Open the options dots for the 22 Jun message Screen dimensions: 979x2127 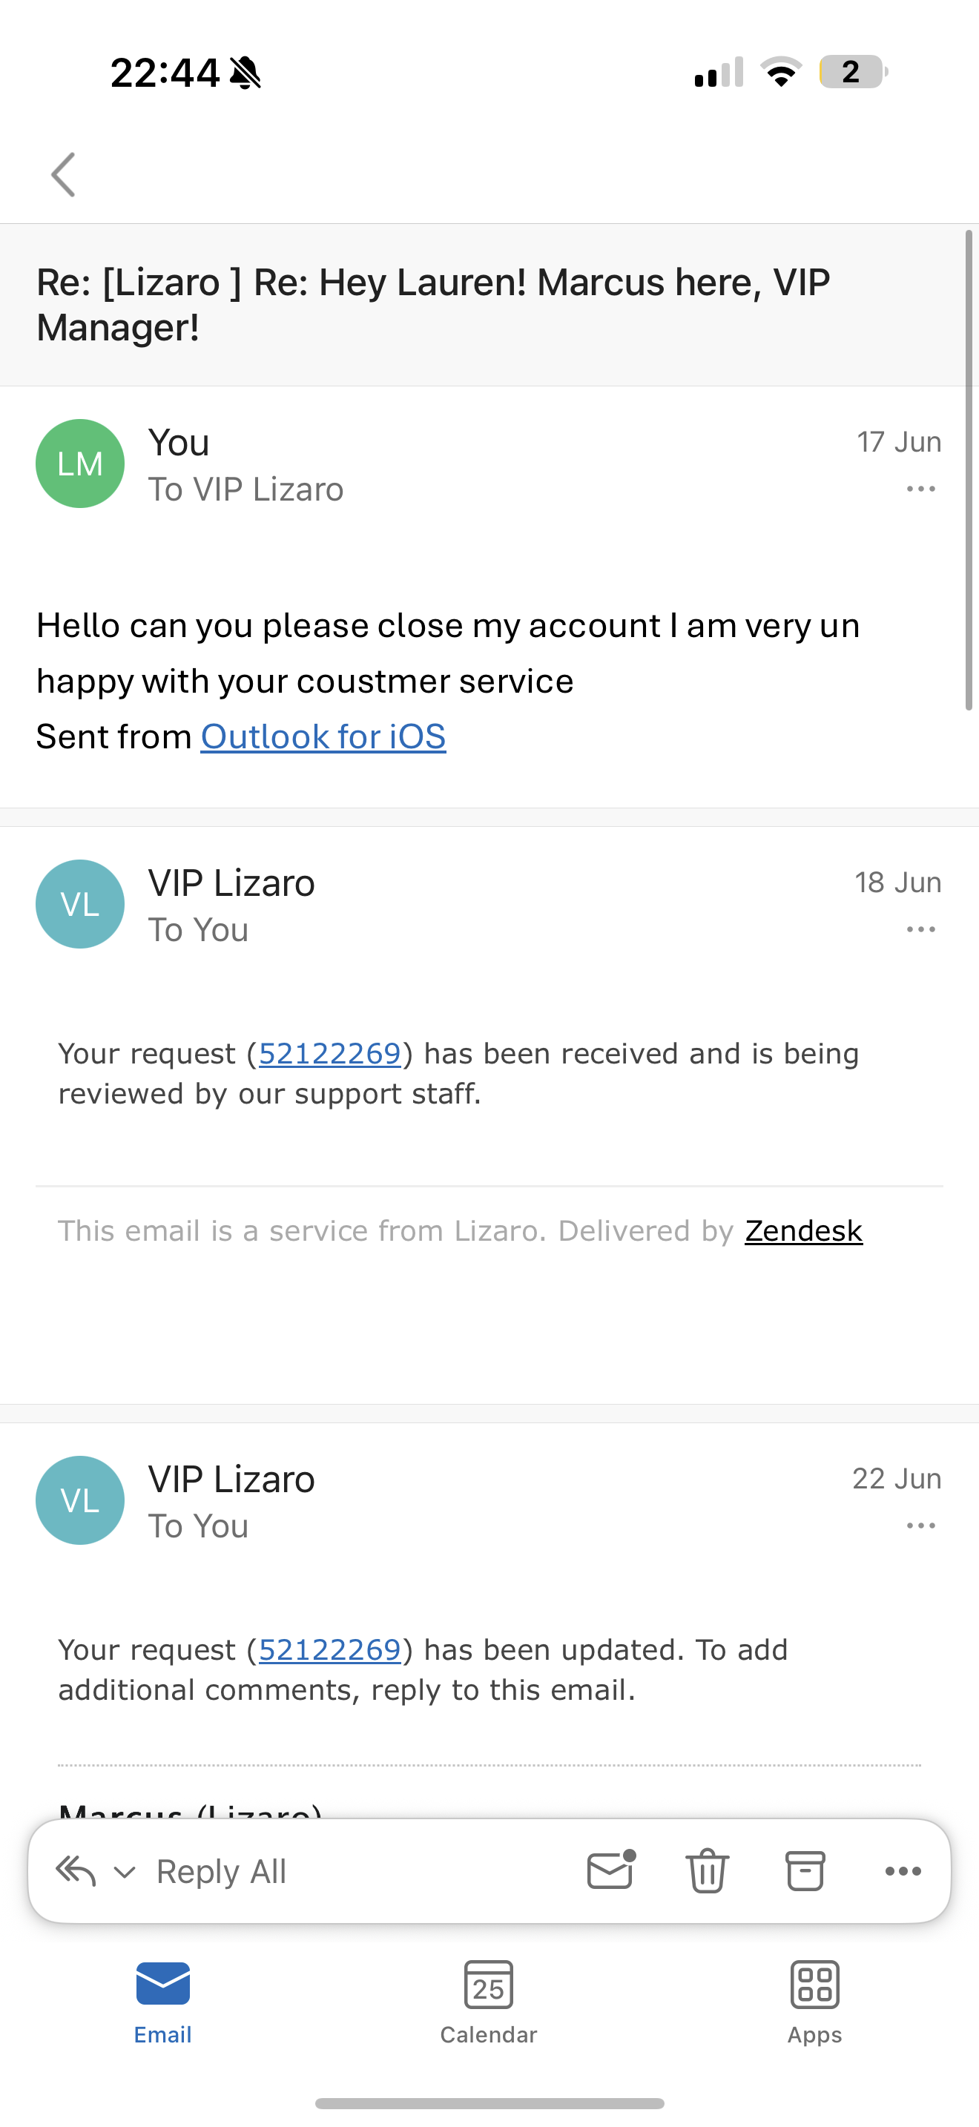pyautogui.click(x=920, y=1526)
